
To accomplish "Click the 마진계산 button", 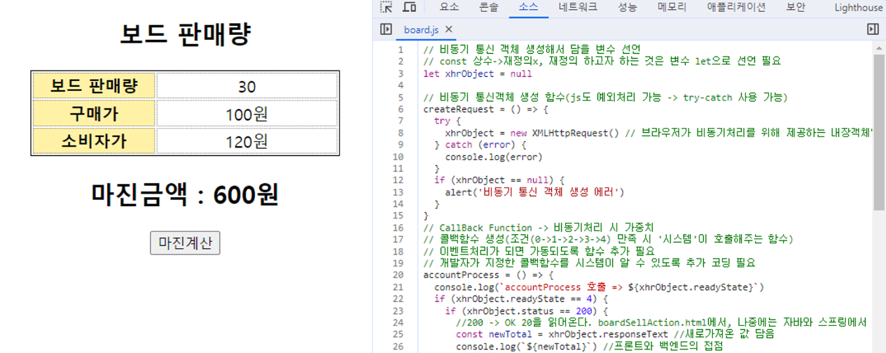I will (185, 243).
